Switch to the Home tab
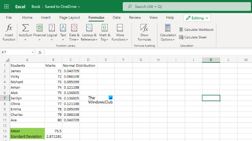Viewport: 252px width, 141px height. pyautogui.click(x=27, y=18)
